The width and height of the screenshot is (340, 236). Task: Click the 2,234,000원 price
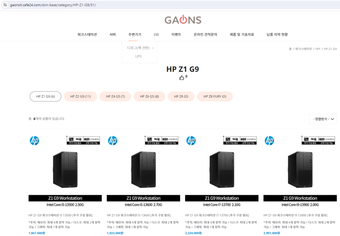point(193,233)
